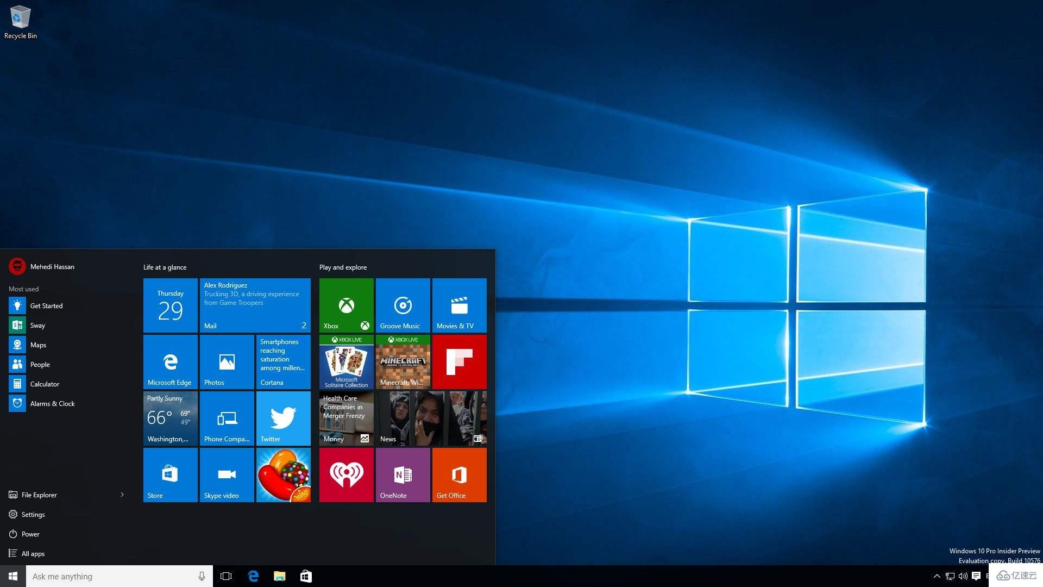Open the Money Health Care tile
The width and height of the screenshot is (1043, 587).
coord(347,419)
